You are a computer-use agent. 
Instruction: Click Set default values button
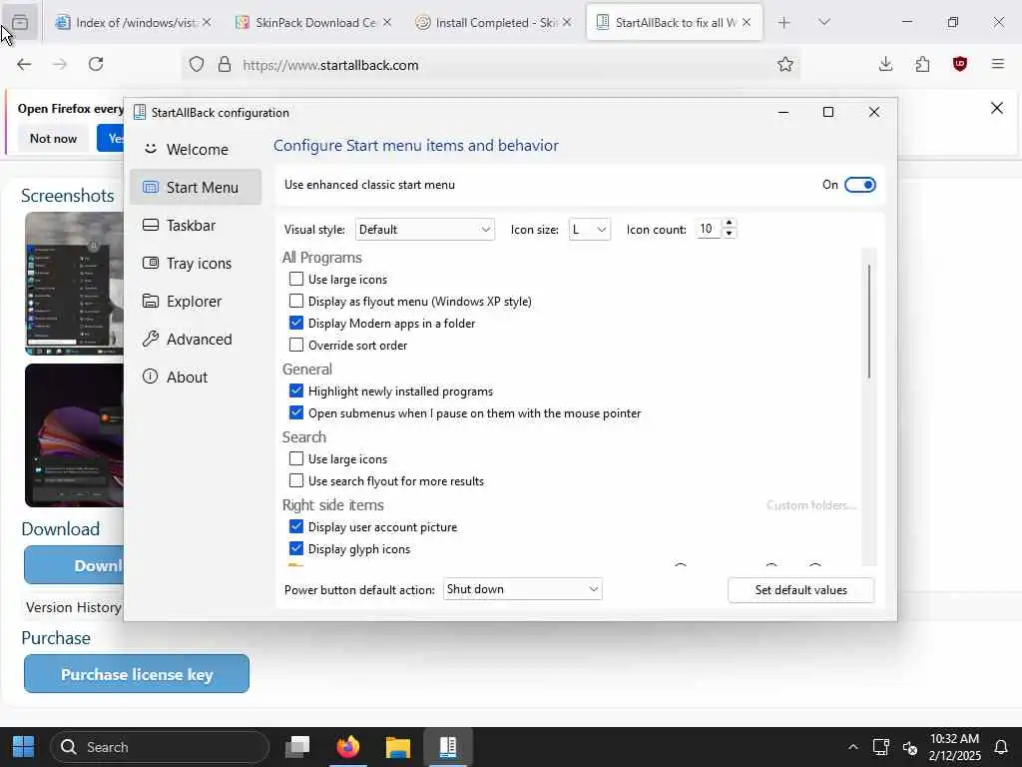tap(801, 589)
